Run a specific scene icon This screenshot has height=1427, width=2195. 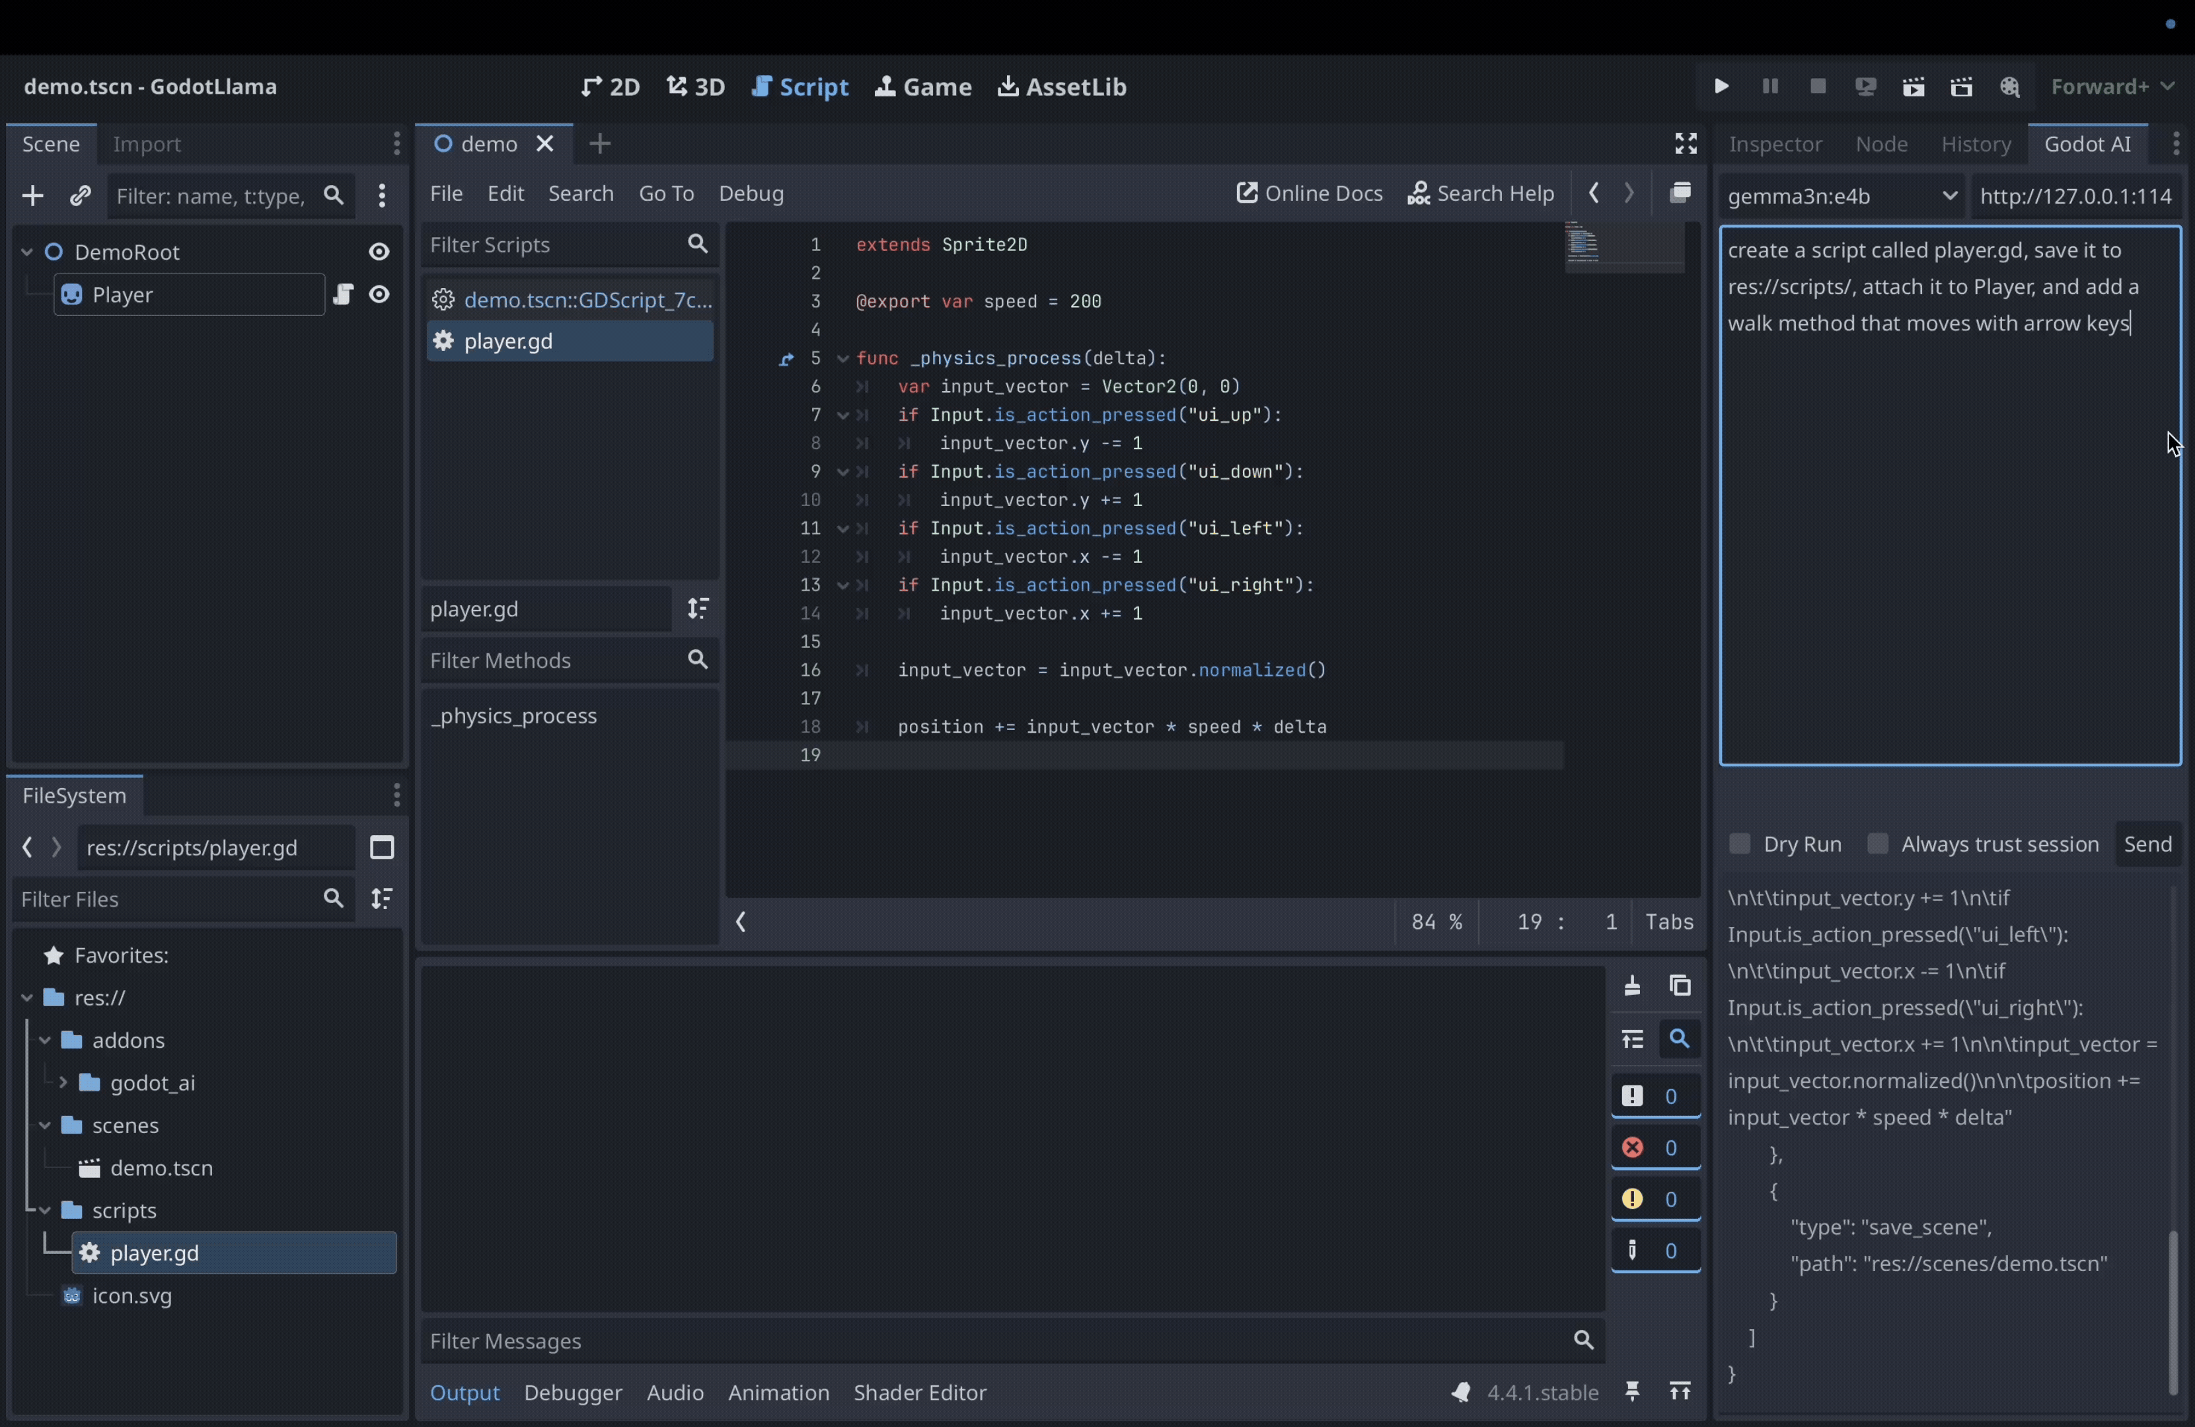1962,87
